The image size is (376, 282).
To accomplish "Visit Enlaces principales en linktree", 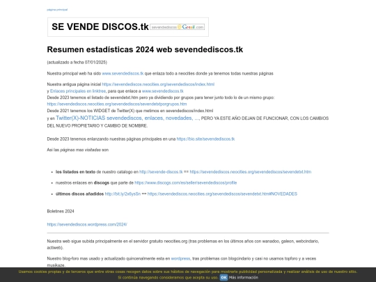I will 78,91.
